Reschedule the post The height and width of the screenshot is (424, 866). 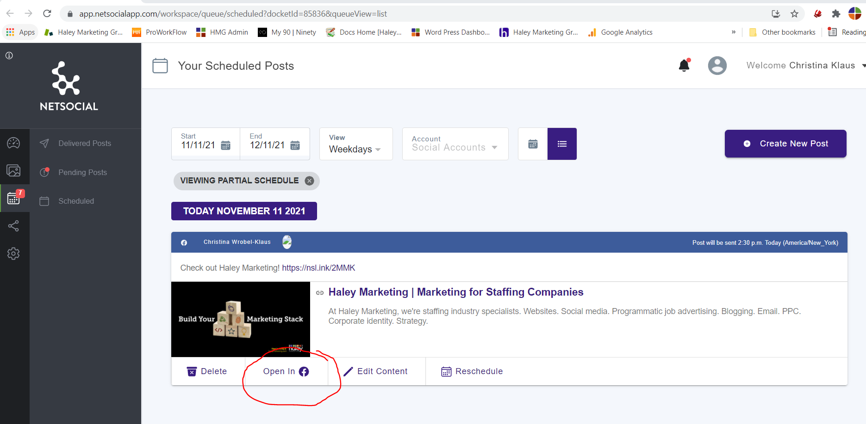click(472, 371)
